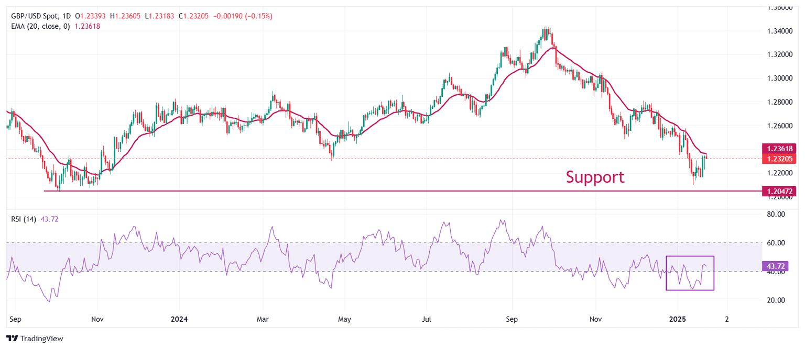The height and width of the screenshot is (349, 805).
Task: Click the RSI value tag 43.72
Action: (x=776, y=267)
